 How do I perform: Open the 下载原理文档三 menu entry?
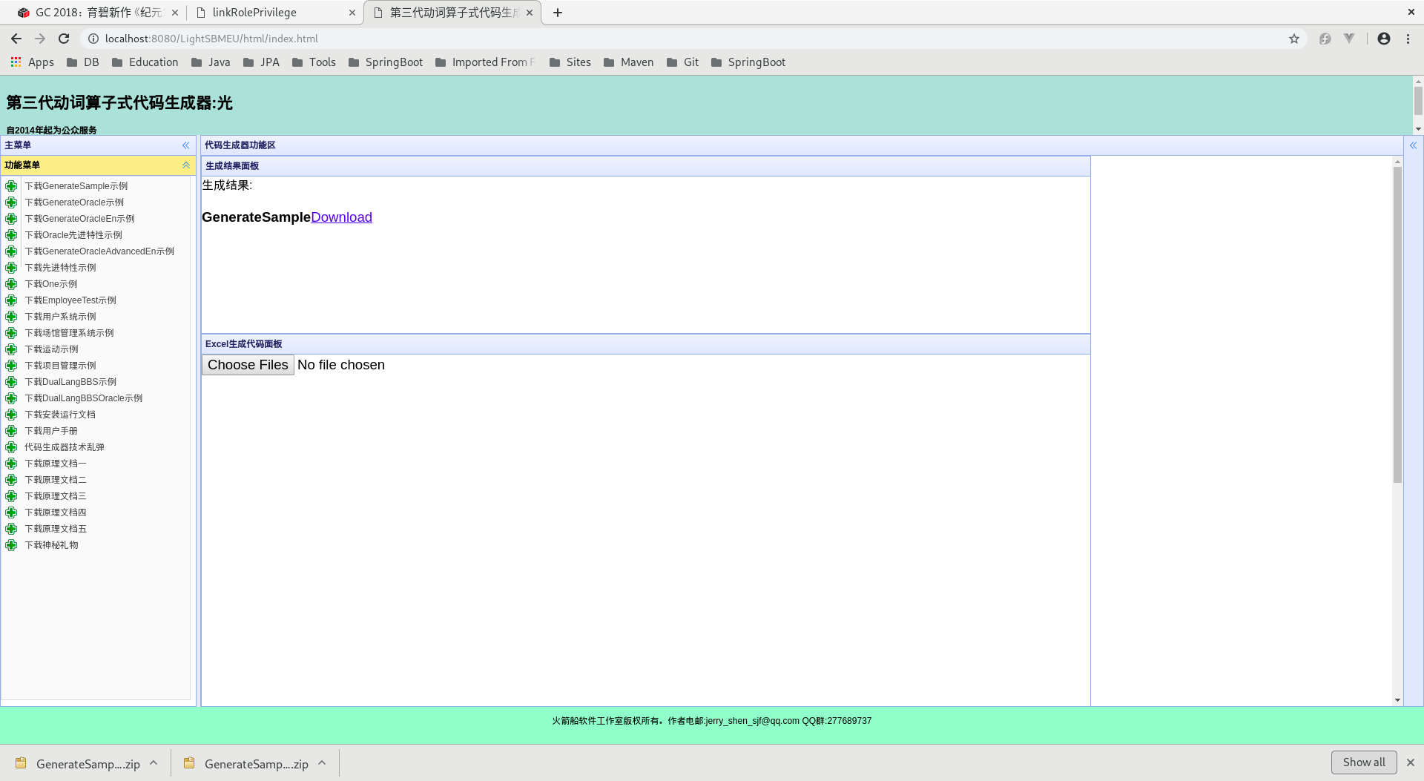tap(56, 496)
